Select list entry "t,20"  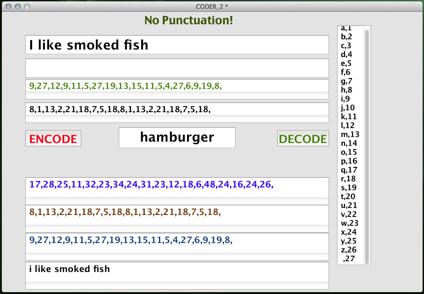(x=348, y=196)
